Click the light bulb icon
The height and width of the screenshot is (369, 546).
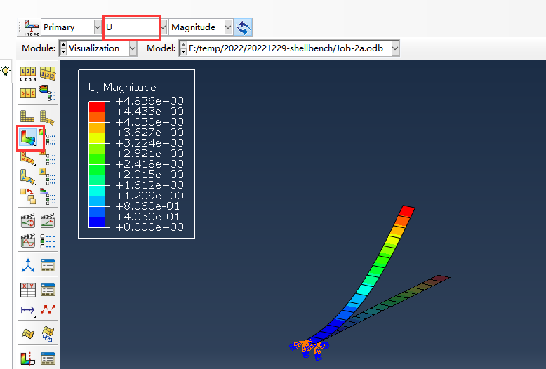[x=6, y=72]
